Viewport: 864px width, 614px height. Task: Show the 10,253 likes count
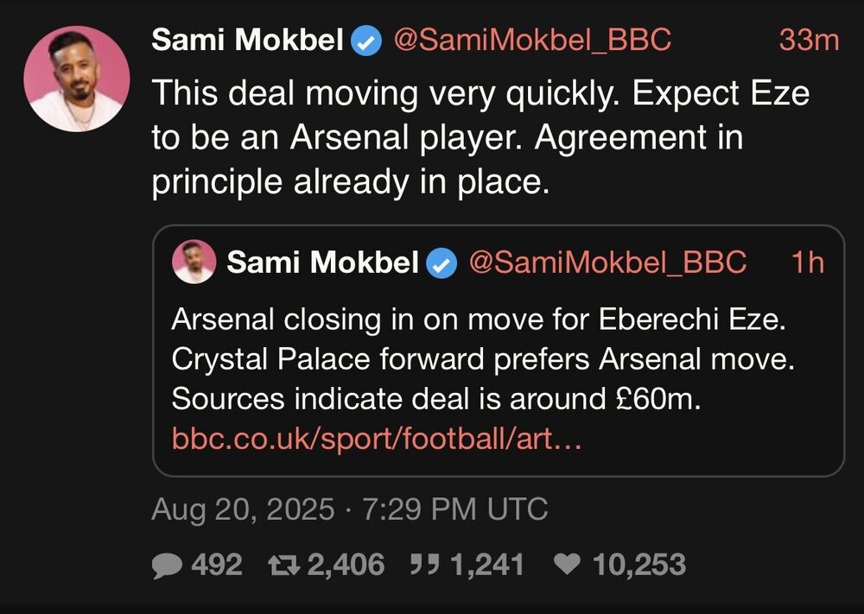[638, 566]
